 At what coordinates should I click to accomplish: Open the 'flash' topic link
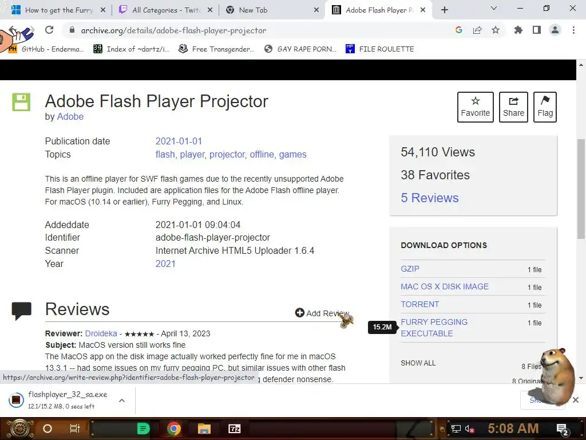coord(167,155)
